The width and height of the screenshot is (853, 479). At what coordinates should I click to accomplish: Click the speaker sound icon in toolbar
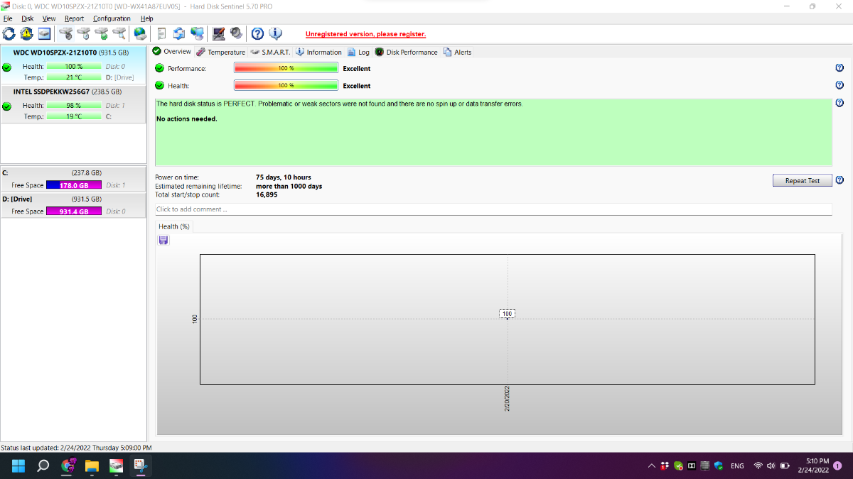coord(235,33)
